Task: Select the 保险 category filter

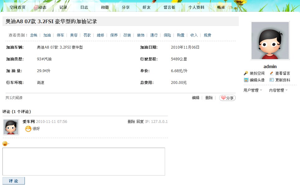Action: (167, 35)
